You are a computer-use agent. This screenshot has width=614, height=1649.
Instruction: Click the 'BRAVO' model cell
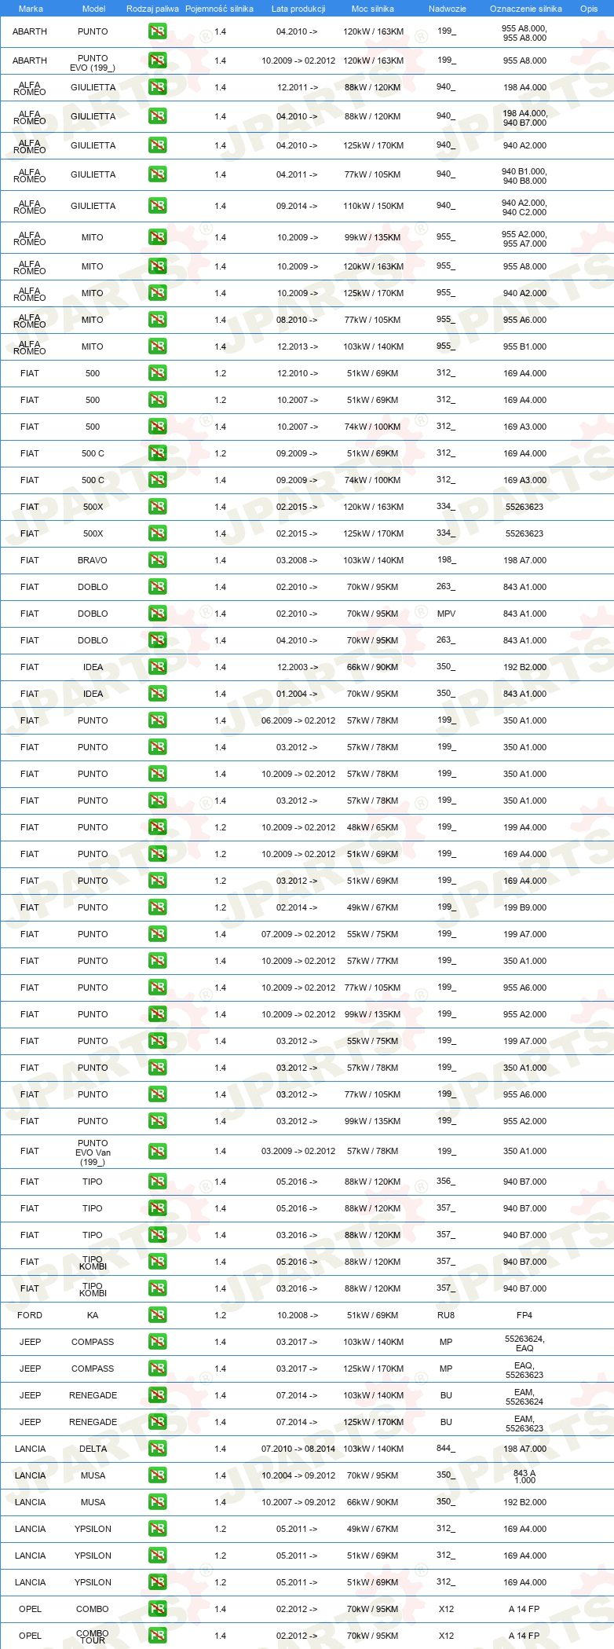93,560
